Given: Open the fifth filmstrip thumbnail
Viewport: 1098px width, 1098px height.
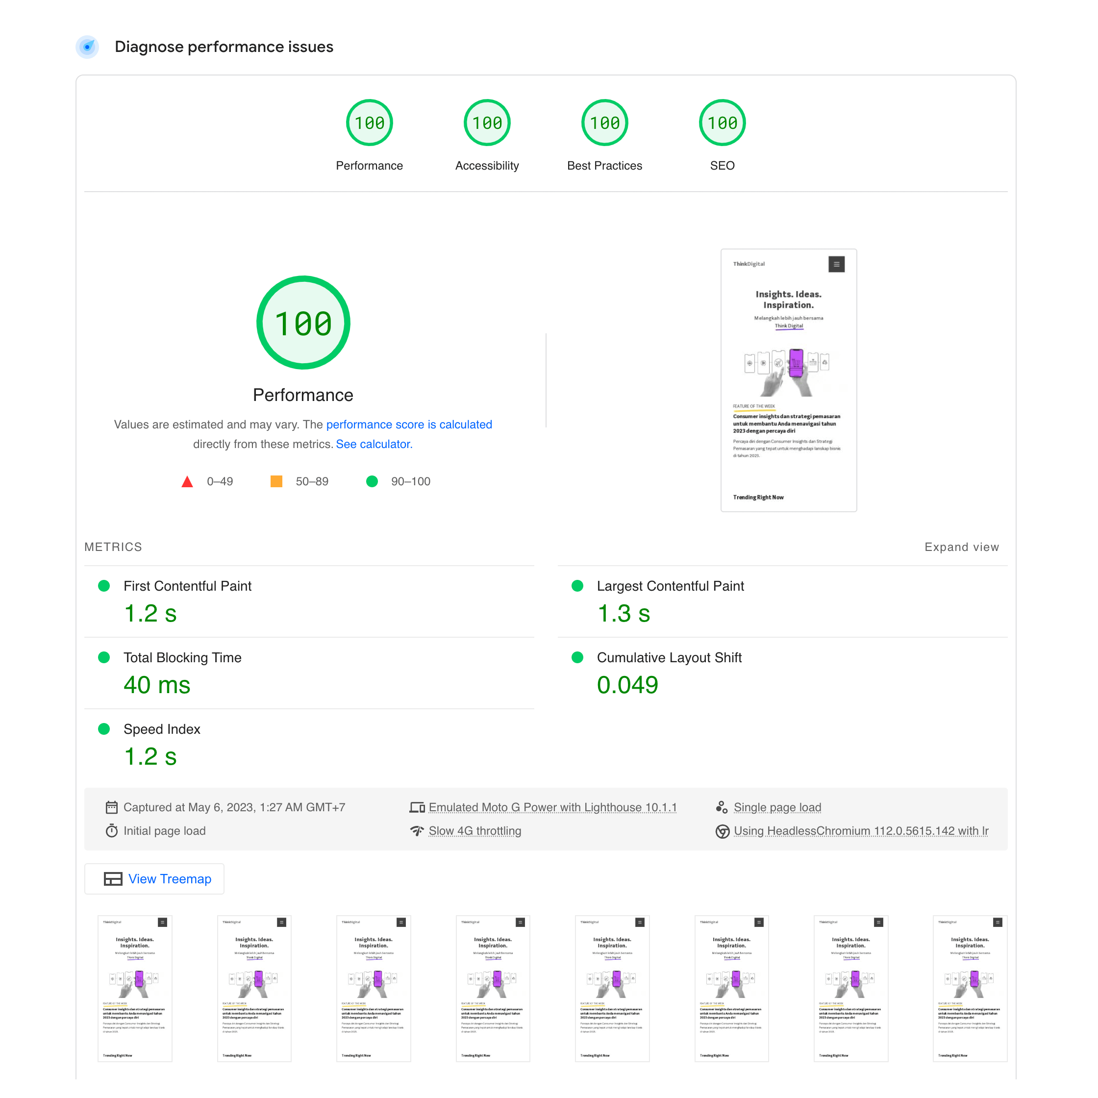Looking at the screenshot, I should point(612,988).
